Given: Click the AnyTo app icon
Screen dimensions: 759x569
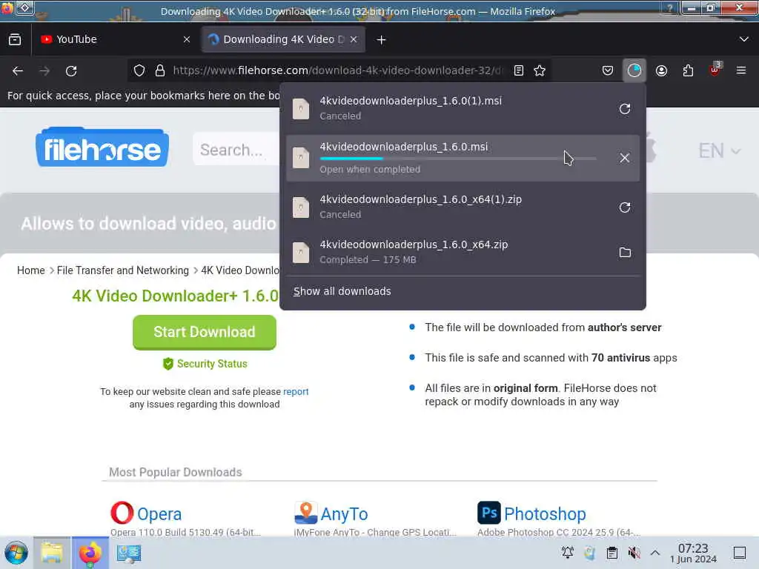Looking at the screenshot, I should [306, 513].
